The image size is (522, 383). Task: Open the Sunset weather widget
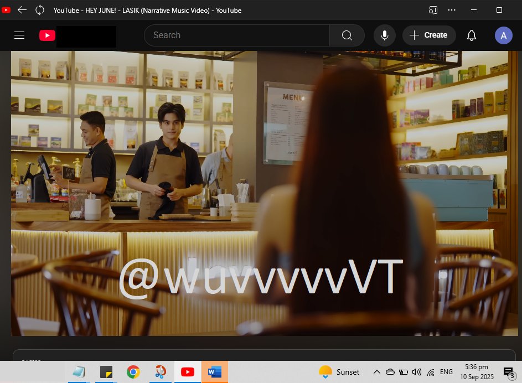[339, 372]
